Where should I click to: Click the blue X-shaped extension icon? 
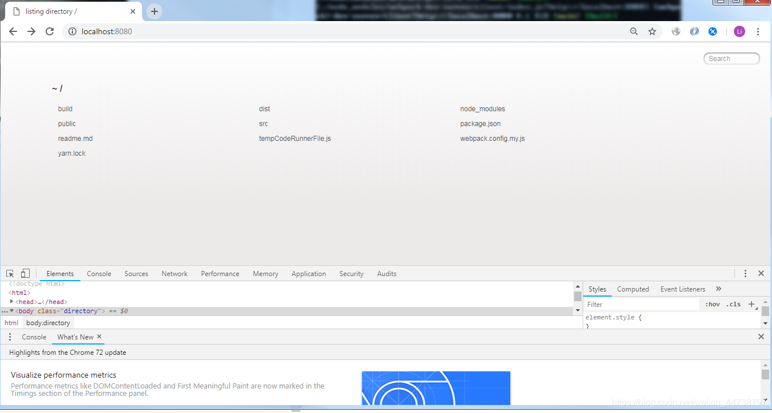713,31
